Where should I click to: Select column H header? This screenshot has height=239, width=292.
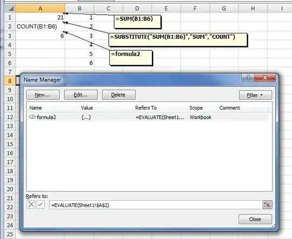253,9
